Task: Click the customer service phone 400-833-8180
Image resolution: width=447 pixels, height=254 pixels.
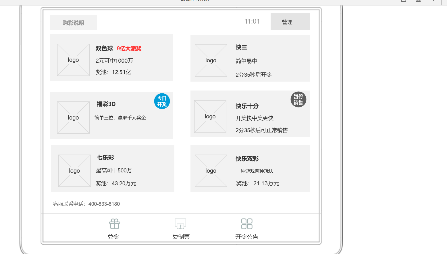Action: 104,204
